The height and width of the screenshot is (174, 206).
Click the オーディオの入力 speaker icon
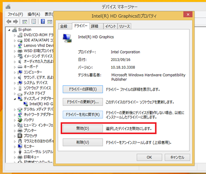click(x=20, y=61)
